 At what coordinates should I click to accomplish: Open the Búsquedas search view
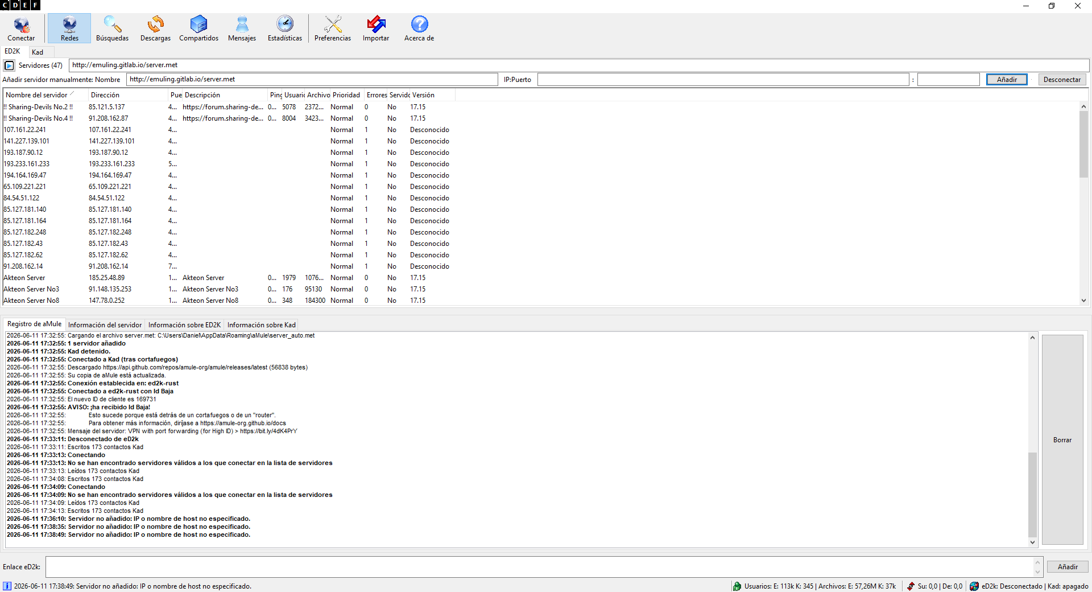pos(112,28)
